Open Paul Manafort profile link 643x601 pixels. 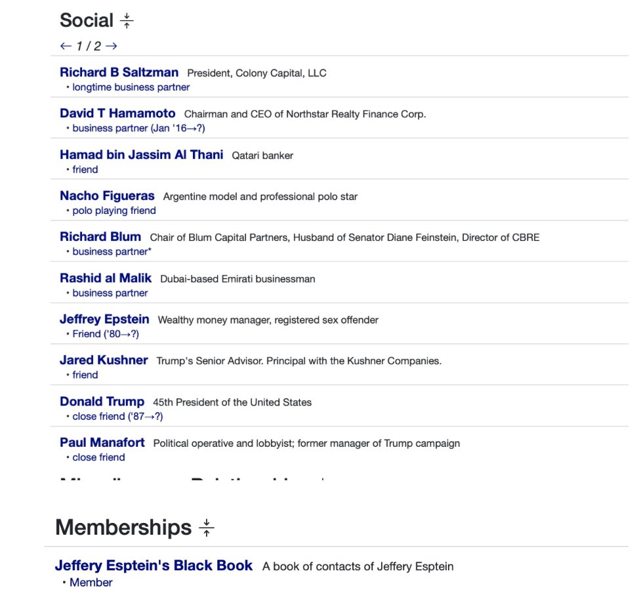102,443
